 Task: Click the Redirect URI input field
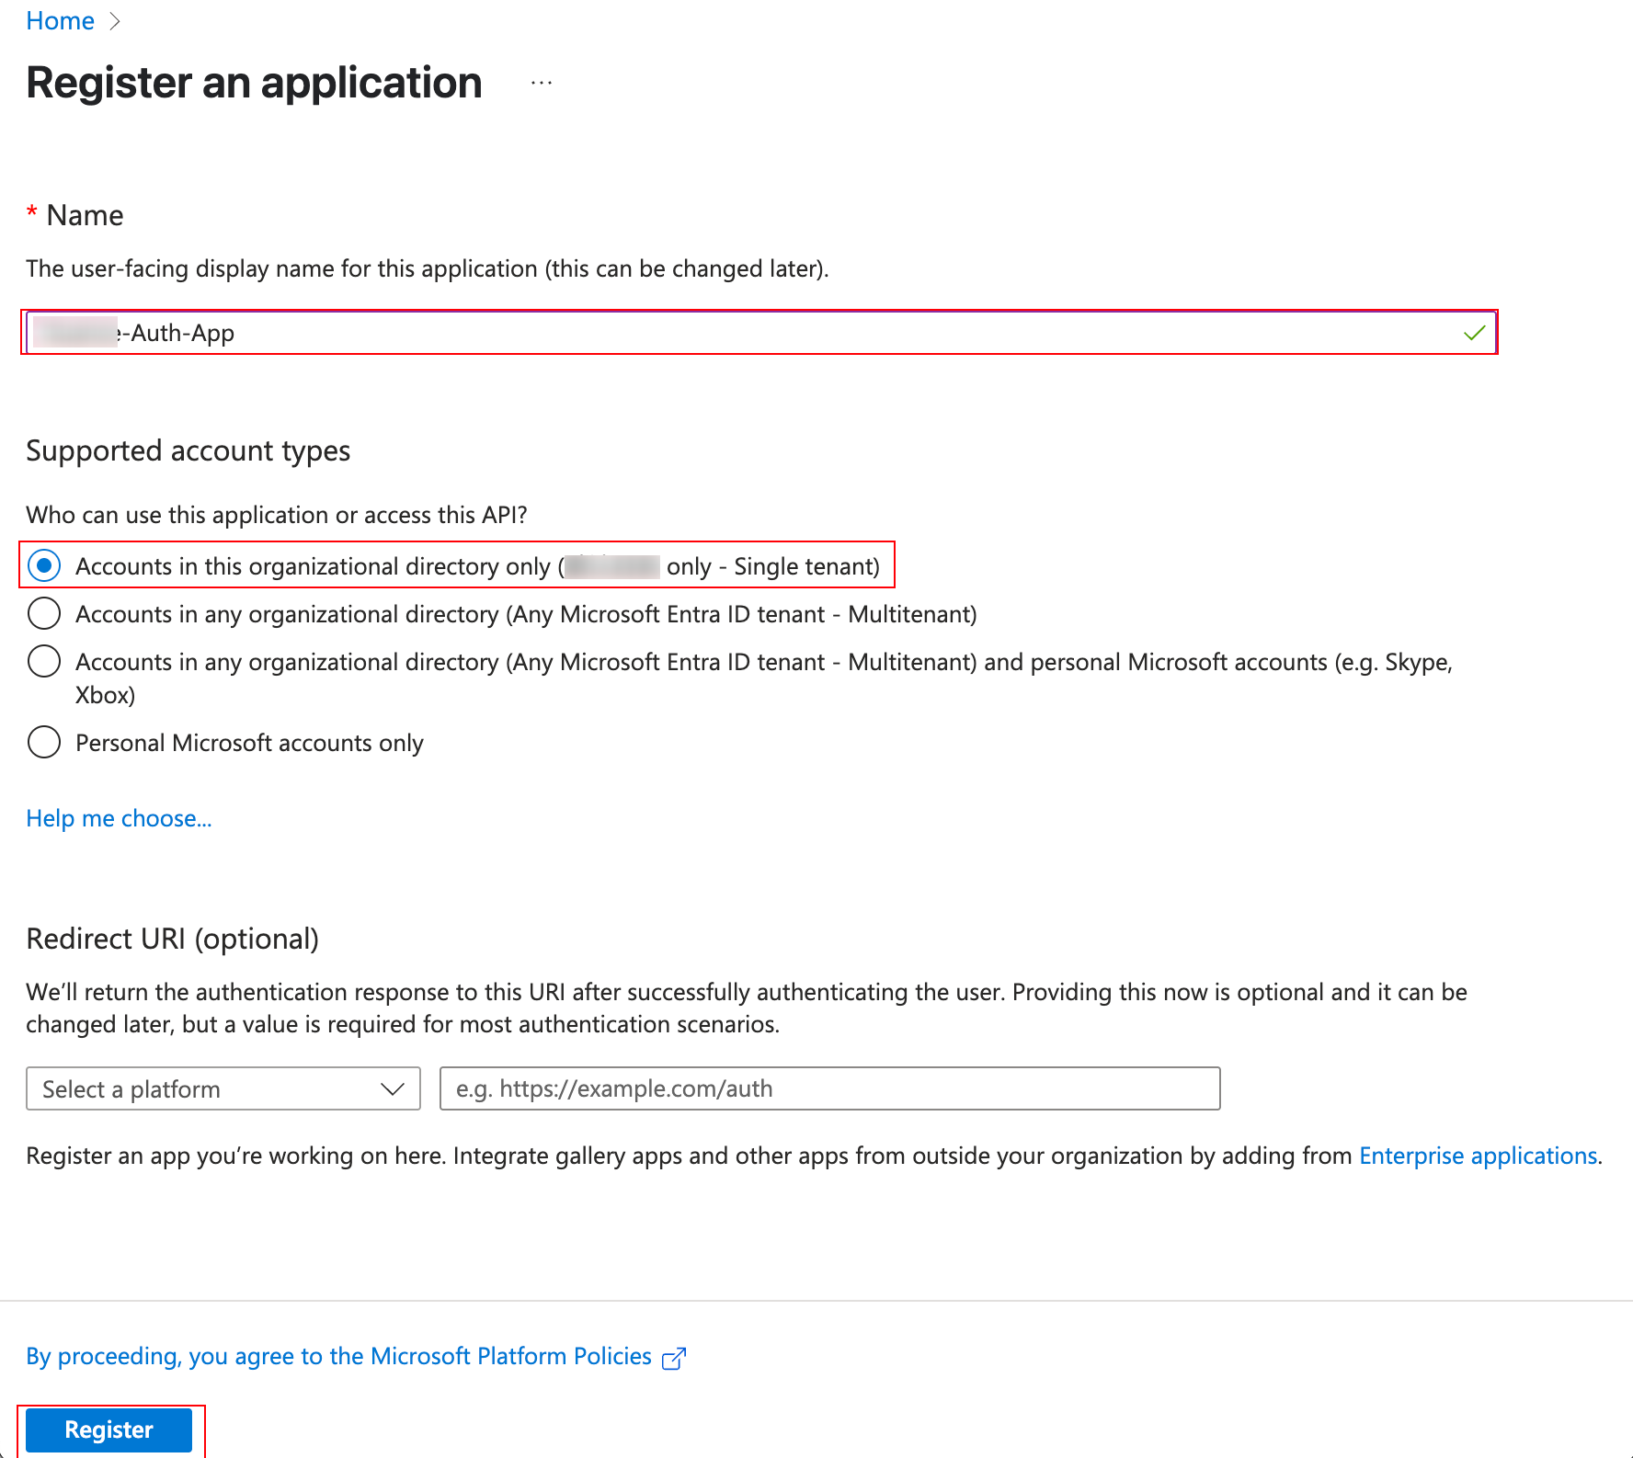(829, 1088)
